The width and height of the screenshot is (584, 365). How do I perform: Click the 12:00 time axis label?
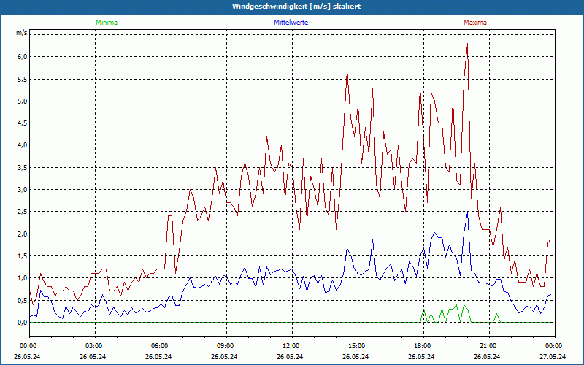(x=290, y=346)
